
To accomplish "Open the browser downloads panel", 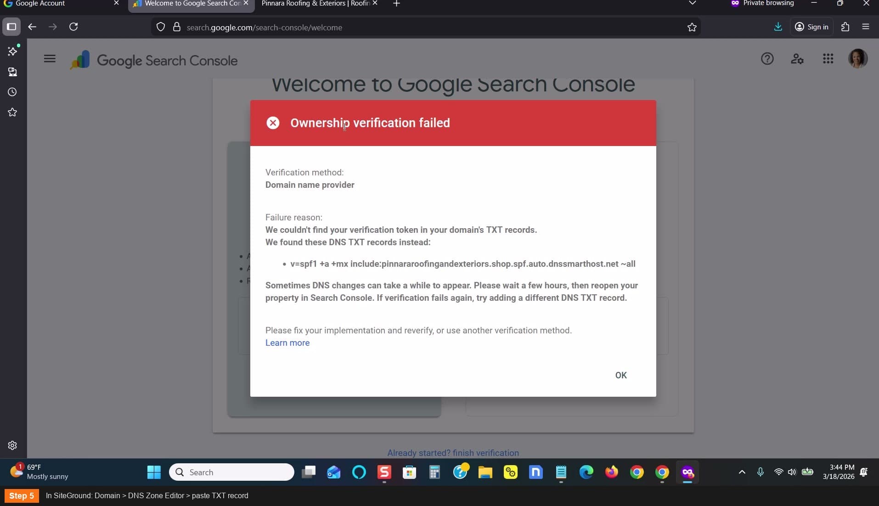I will [778, 27].
